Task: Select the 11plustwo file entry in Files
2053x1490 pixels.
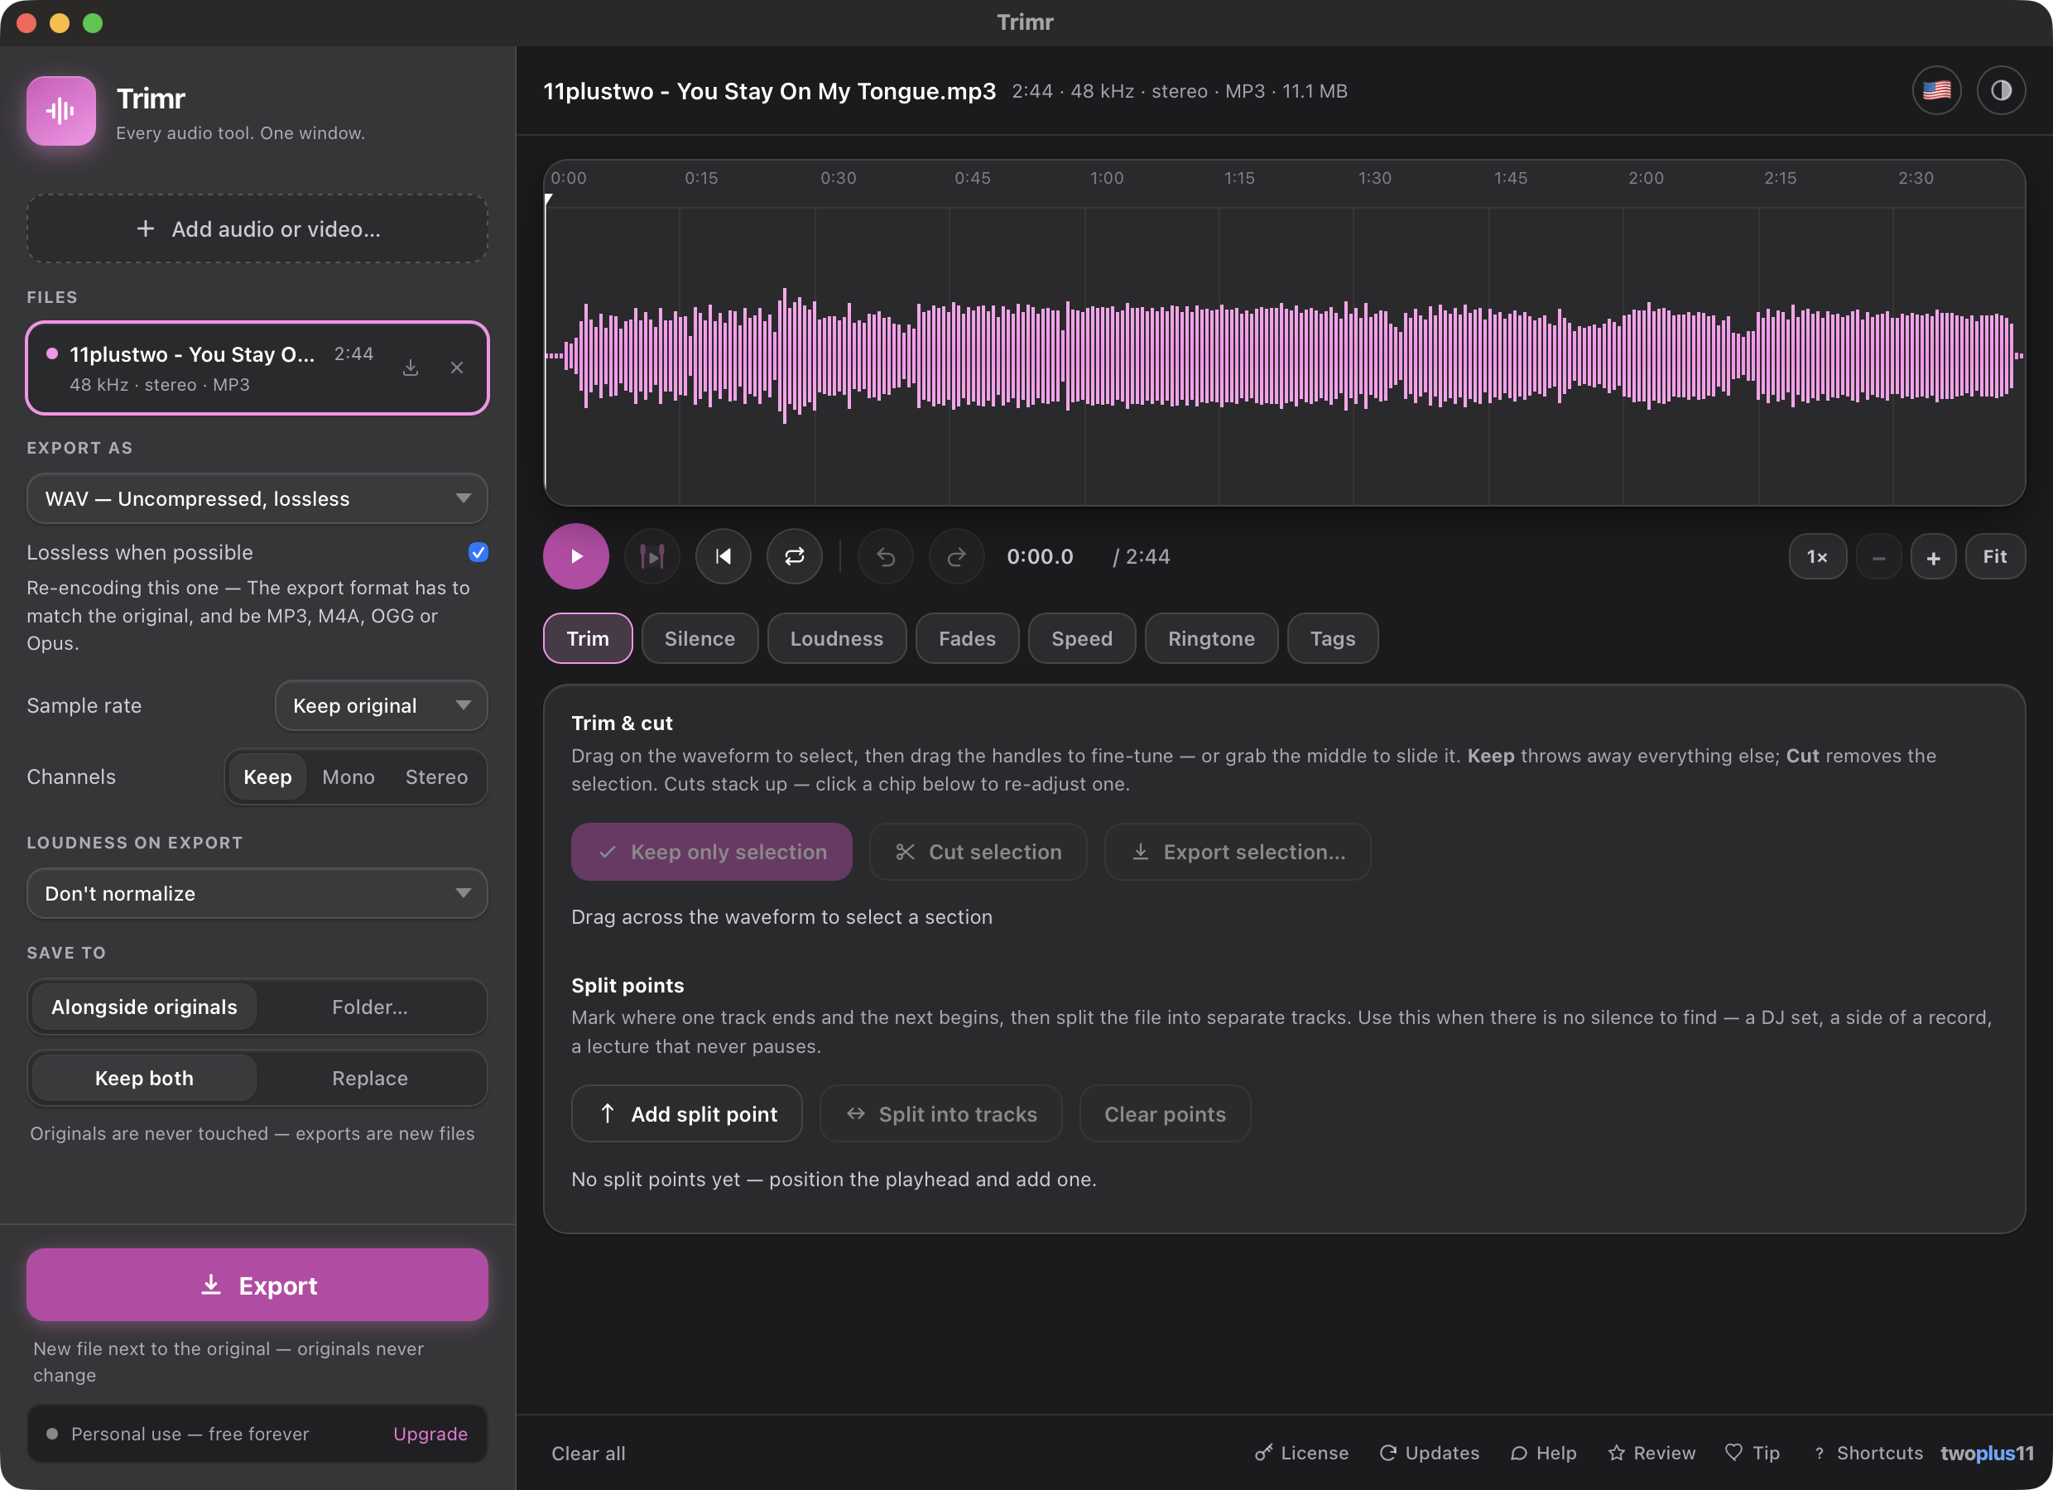Action: pos(257,368)
